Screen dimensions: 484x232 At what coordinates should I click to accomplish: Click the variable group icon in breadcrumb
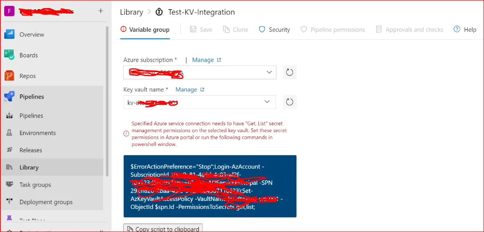coord(159,12)
